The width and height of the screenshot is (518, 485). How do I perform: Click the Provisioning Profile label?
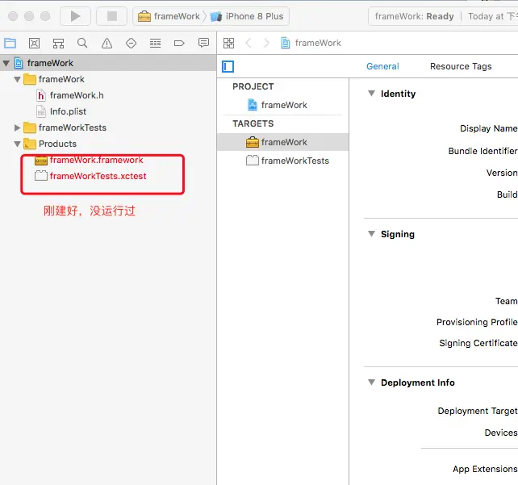coord(477,322)
